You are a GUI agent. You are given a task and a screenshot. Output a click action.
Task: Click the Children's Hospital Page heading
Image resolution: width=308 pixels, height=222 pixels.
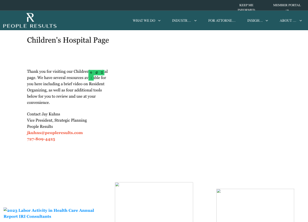pyautogui.click(x=68, y=40)
